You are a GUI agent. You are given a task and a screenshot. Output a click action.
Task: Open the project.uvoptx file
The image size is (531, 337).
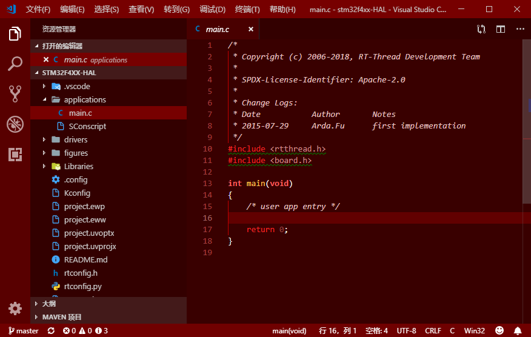tap(109, 233)
